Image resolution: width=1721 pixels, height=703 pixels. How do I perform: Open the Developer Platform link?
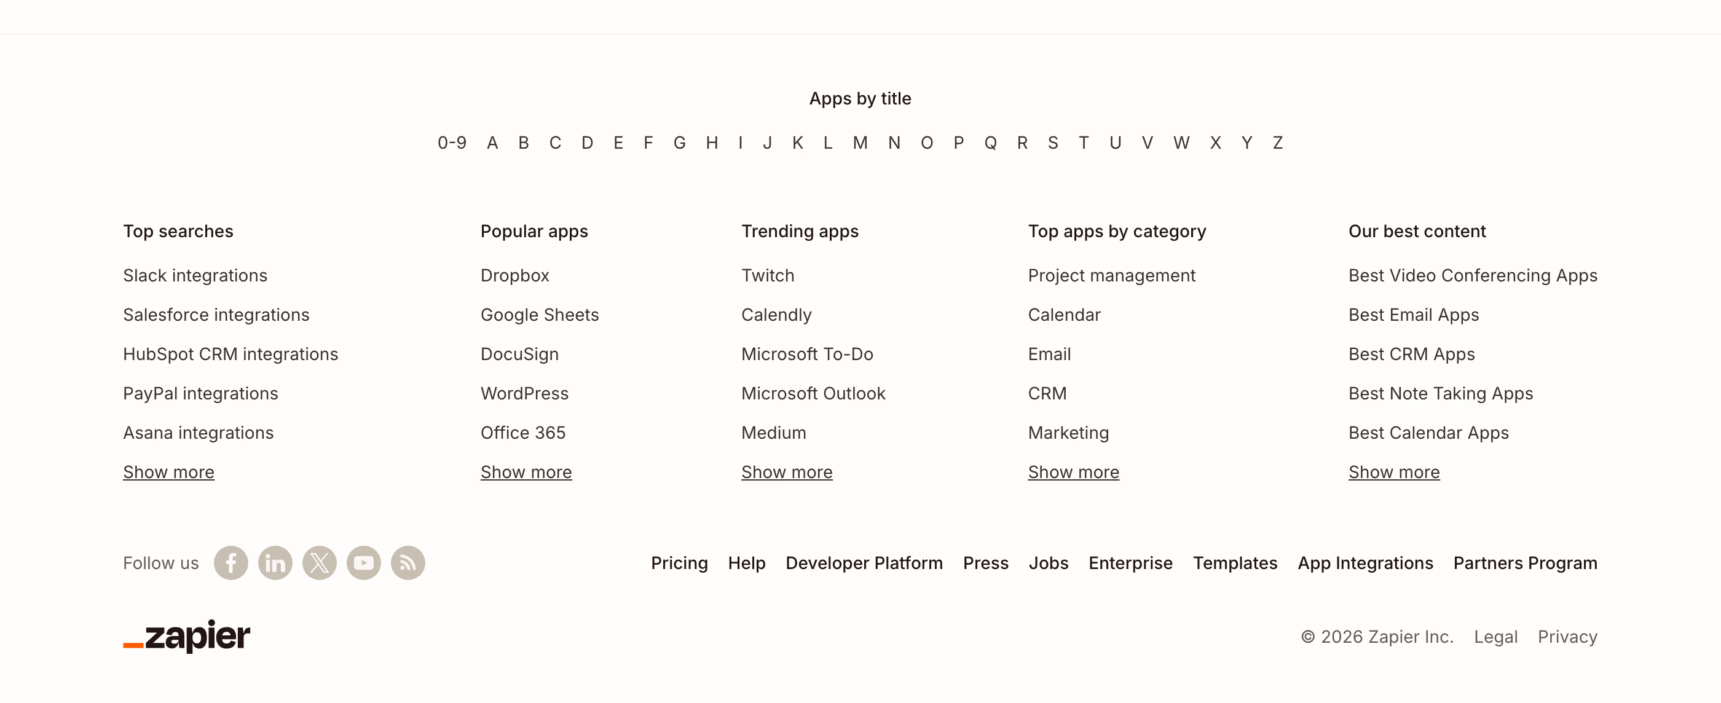click(x=864, y=563)
